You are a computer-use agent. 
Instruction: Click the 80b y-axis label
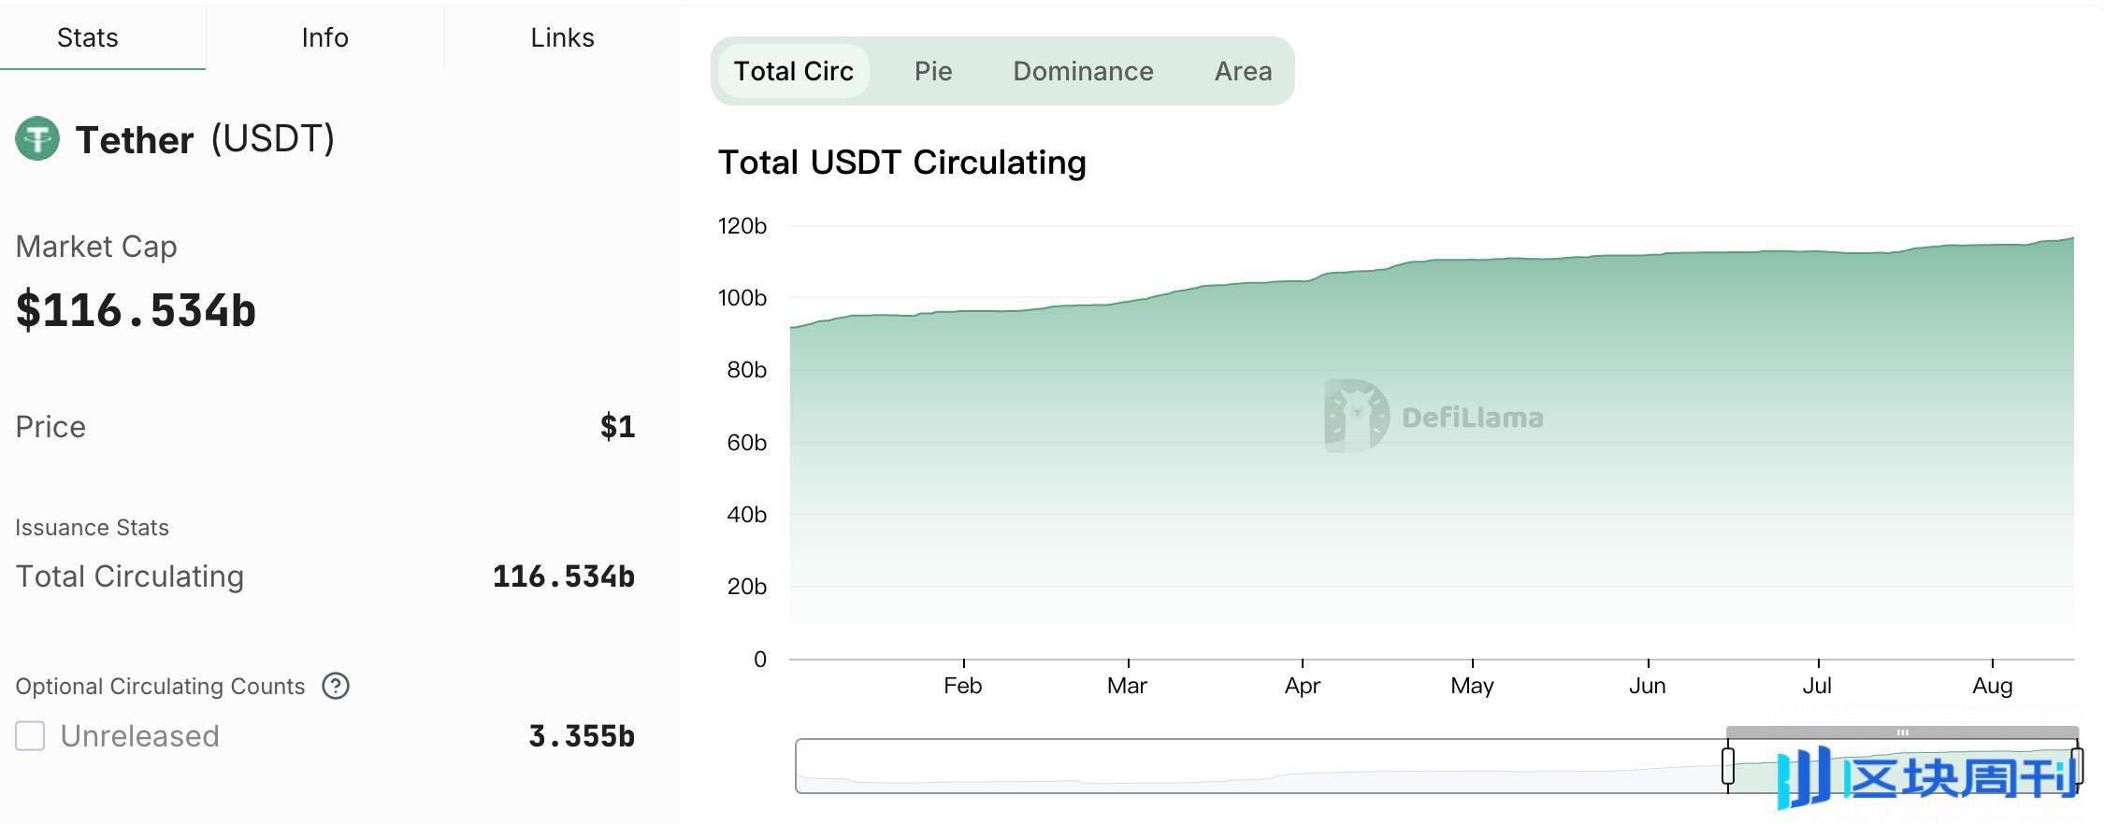746,370
